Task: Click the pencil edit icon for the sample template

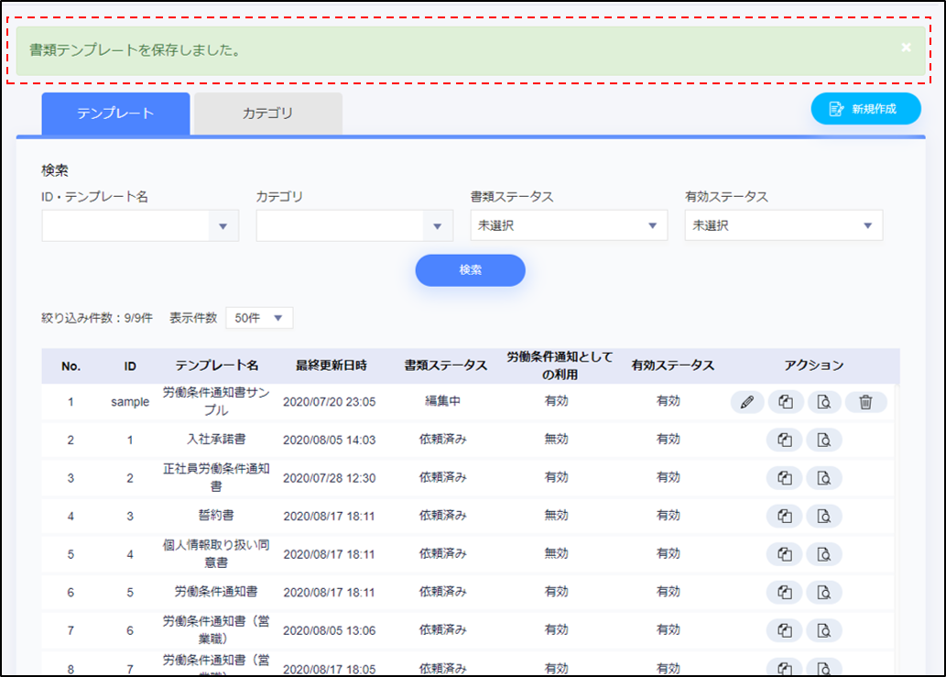Action: 747,402
